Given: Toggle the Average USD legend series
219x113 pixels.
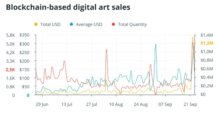Looking at the screenshot, I should (x=86, y=24).
